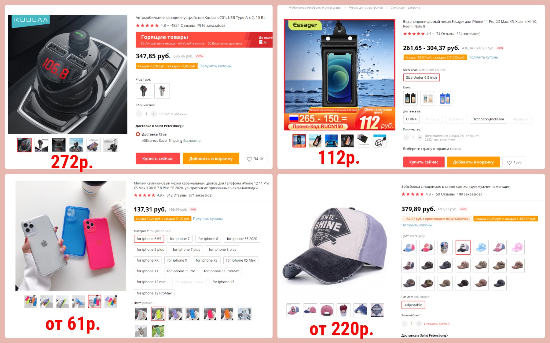
Task: Decrease quantity with minus icon for Essager case
Action: 406,138
